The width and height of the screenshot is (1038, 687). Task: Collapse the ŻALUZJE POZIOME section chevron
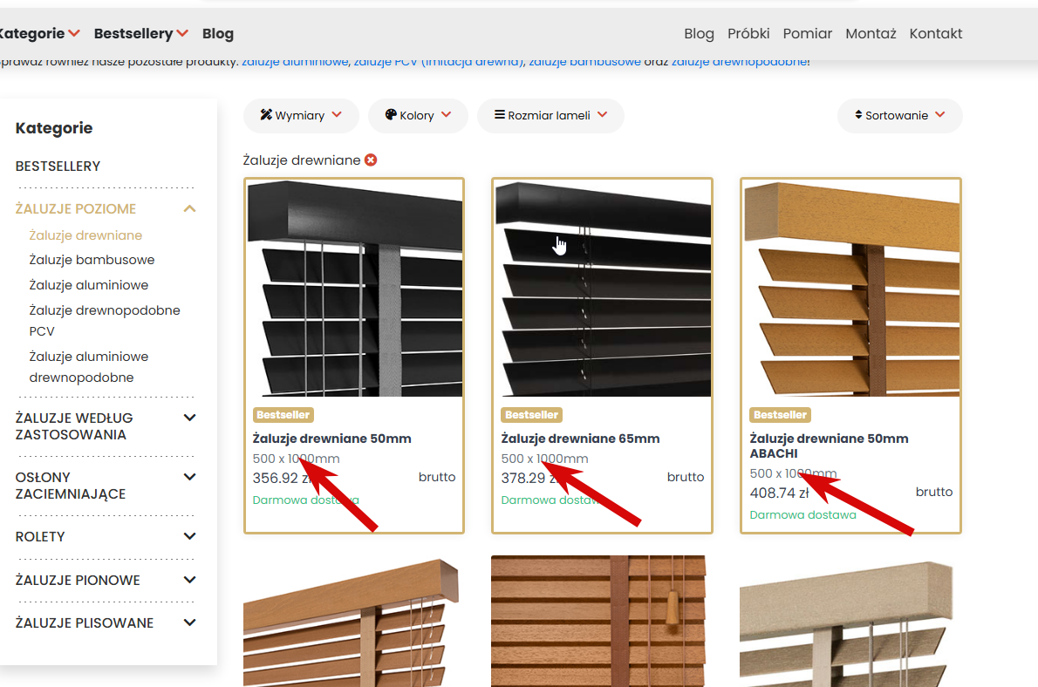(x=190, y=208)
